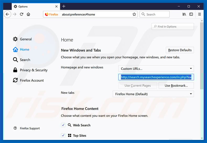The image size is (207, 143).
Task: Uncheck the Web Search checkbox
Action: 63,125
